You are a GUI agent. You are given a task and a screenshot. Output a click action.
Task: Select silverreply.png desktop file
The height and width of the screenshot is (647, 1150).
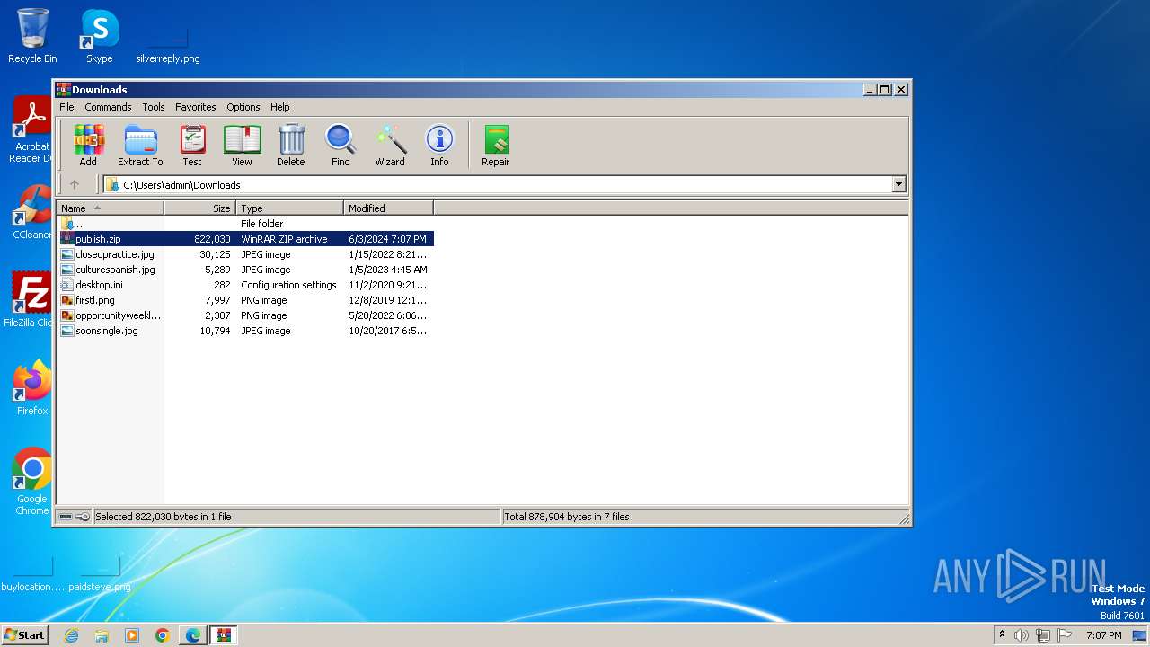(168, 45)
